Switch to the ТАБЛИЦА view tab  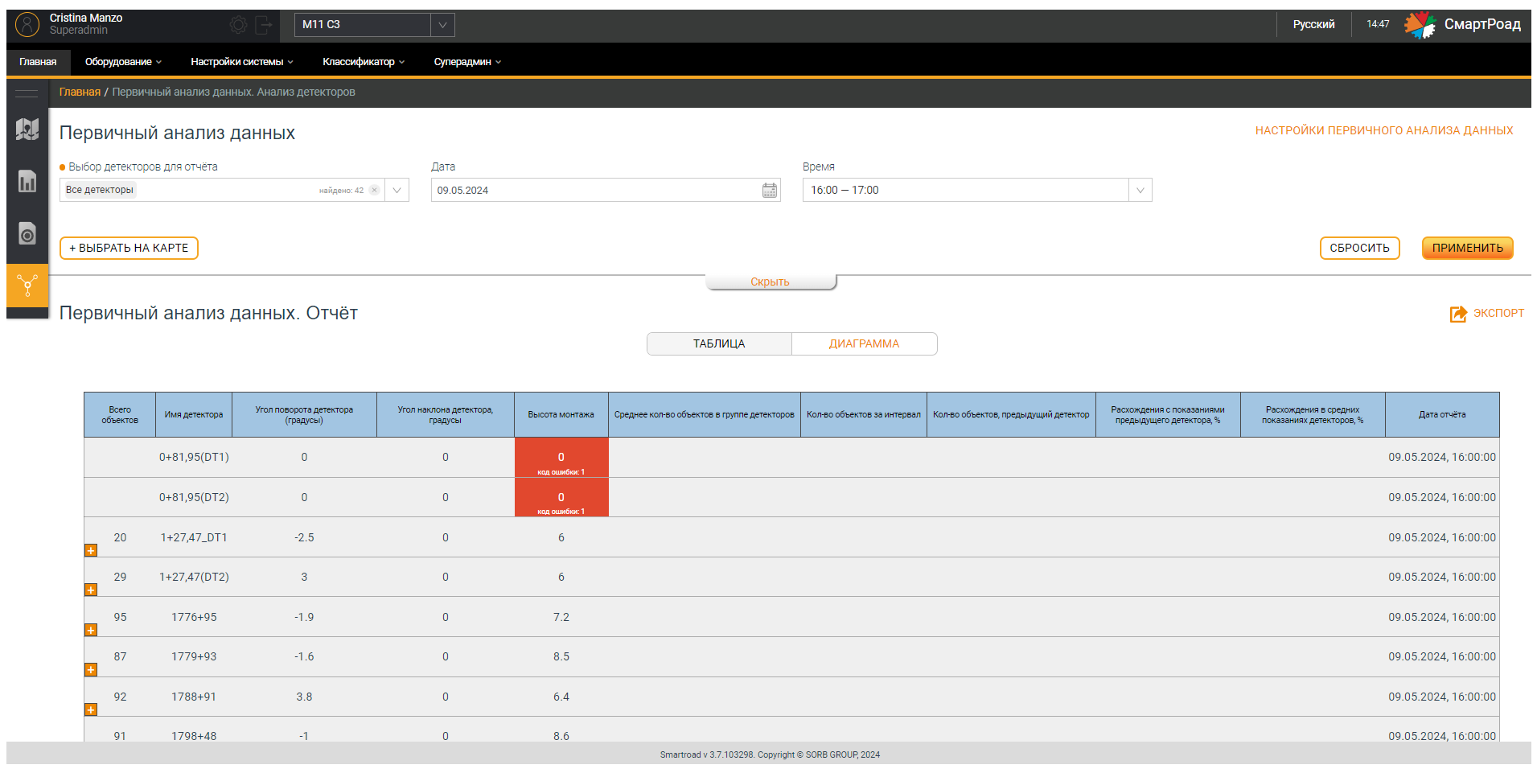tap(719, 344)
